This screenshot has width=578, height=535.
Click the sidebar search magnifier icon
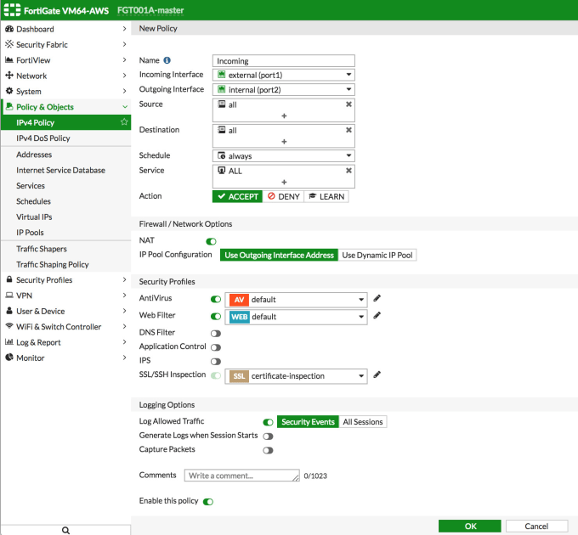click(65, 530)
